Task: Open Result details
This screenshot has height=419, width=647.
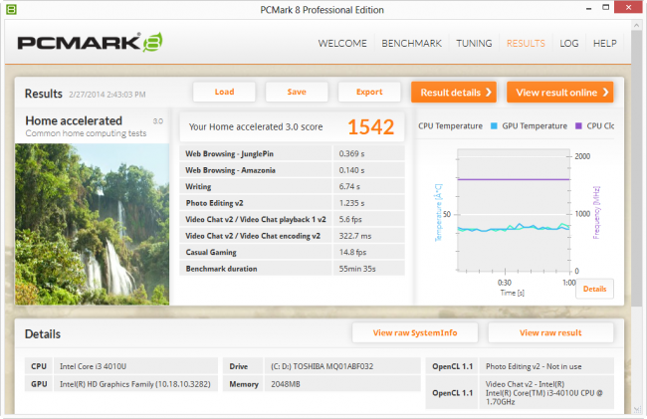Action: tap(454, 92)
